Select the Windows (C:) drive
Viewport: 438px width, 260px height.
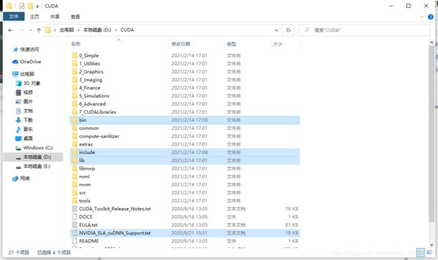[34, 148]
